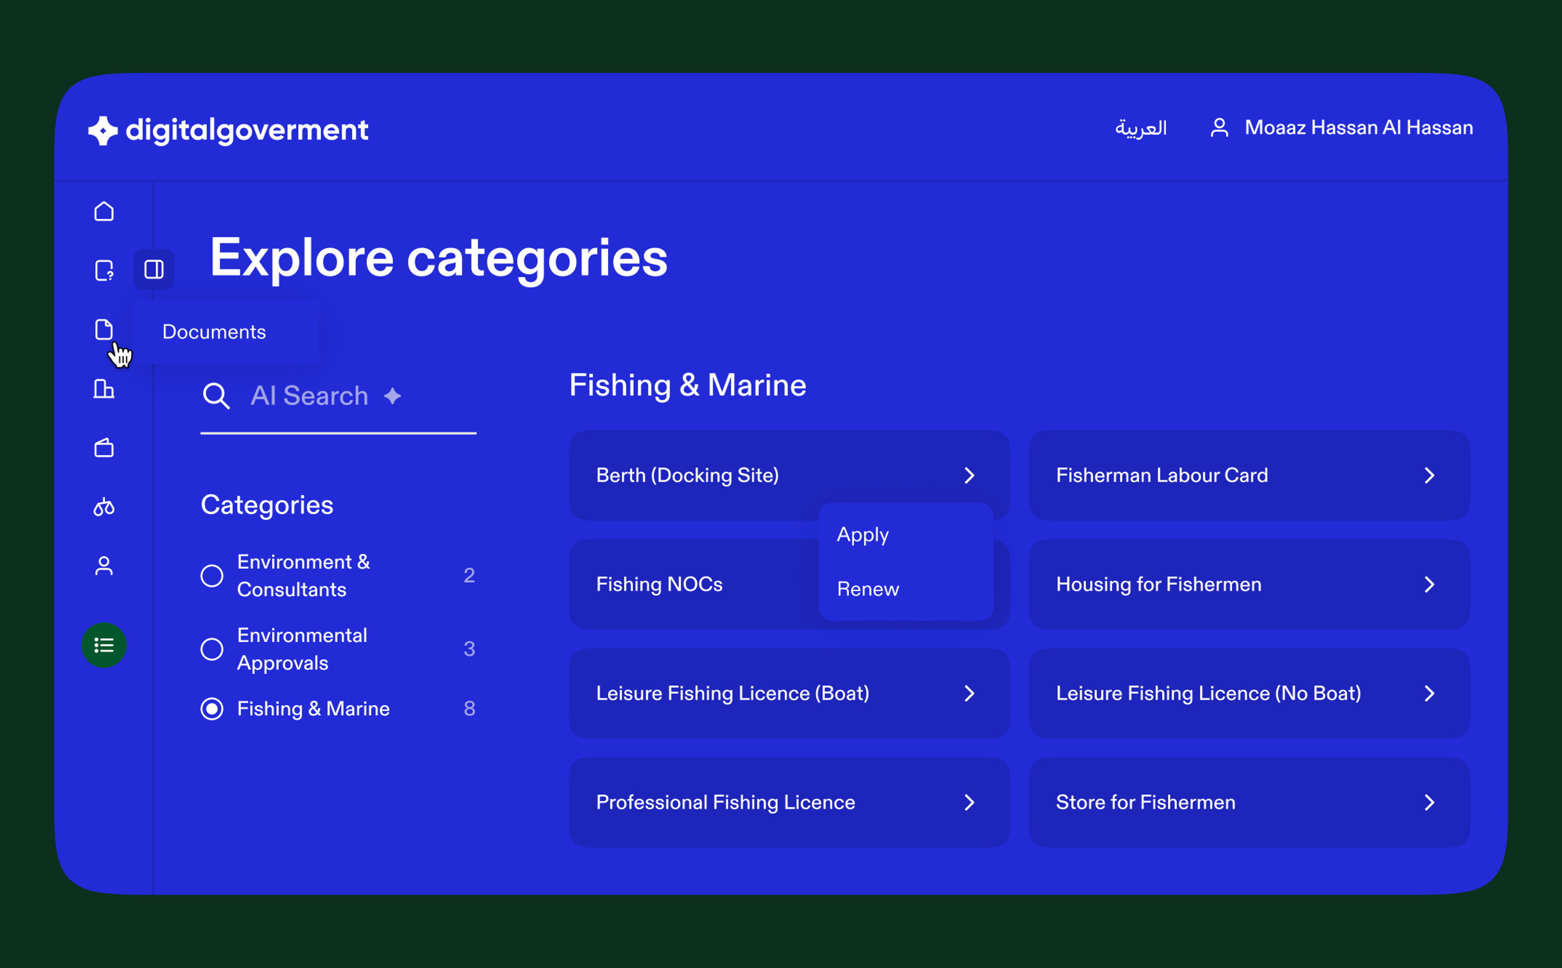Expand the Housing for Fishermen chevron
The width and height of the screenshot is (1562, 968).
point(1429,585)
